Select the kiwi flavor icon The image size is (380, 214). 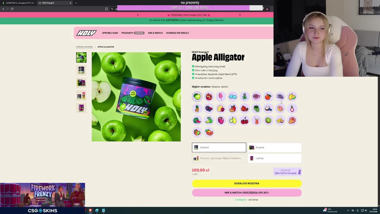coord(268,120)
